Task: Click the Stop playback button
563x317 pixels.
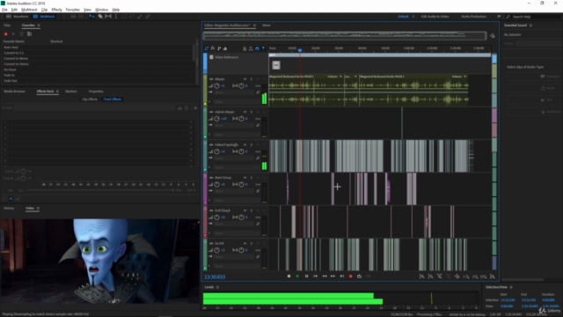Action: click(x=289, y=276)
